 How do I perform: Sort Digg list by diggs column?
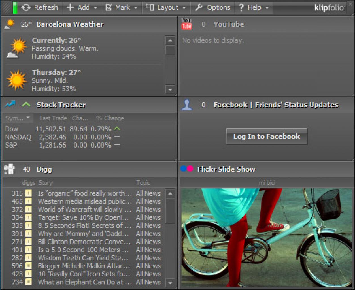[x=29, y=183]
